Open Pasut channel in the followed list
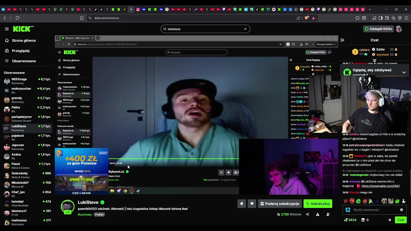The image size is (411, 231). [x=27, y=166]
